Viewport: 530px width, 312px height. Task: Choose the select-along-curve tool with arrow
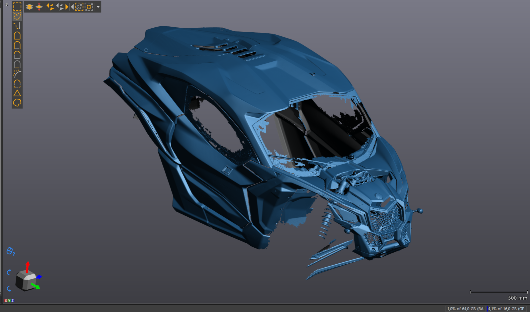coord(17,26)
